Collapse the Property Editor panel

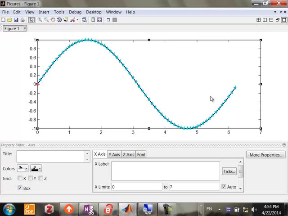coord(284,145)
